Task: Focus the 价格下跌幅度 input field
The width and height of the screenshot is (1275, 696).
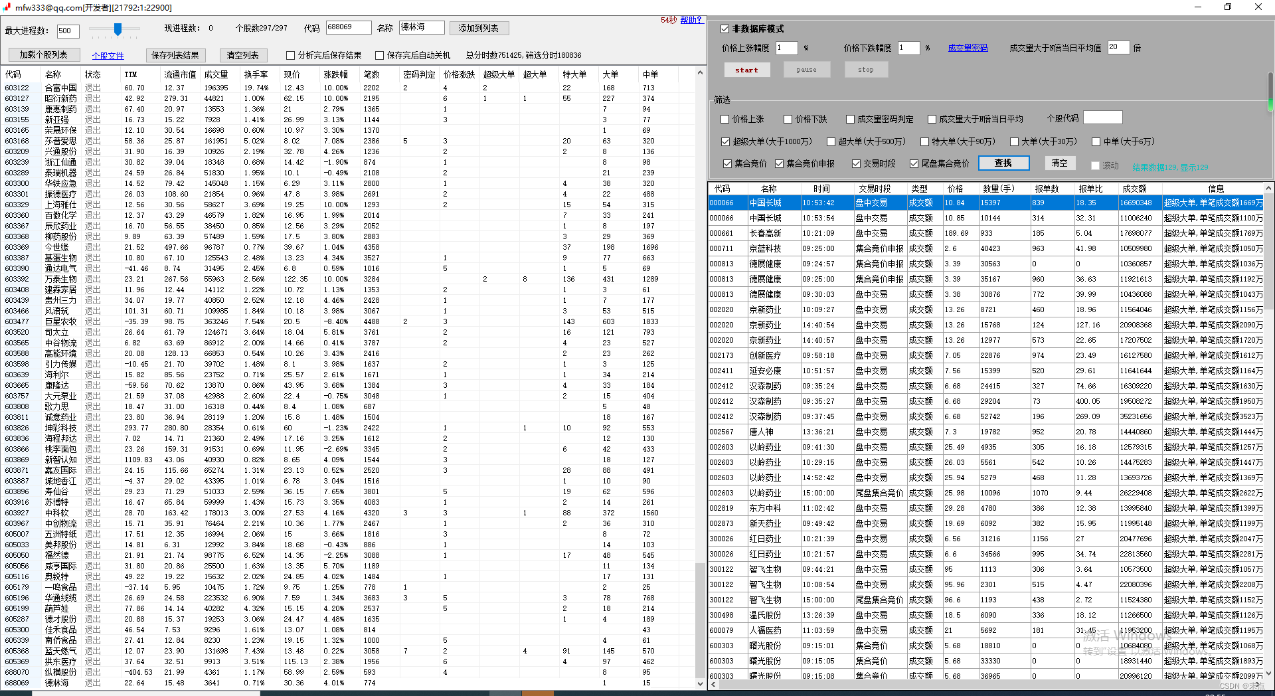Action: pyautogui.click(x=909, y=48)
